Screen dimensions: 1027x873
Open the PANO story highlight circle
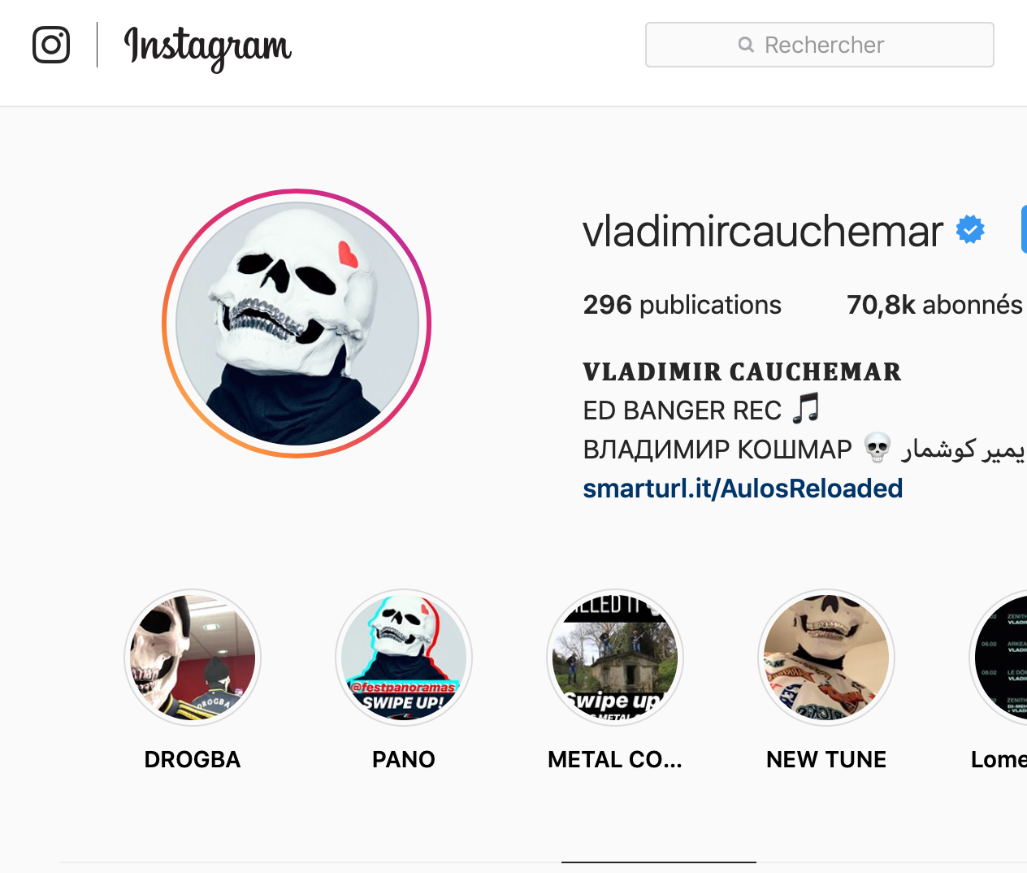click(x=404, y=657)
